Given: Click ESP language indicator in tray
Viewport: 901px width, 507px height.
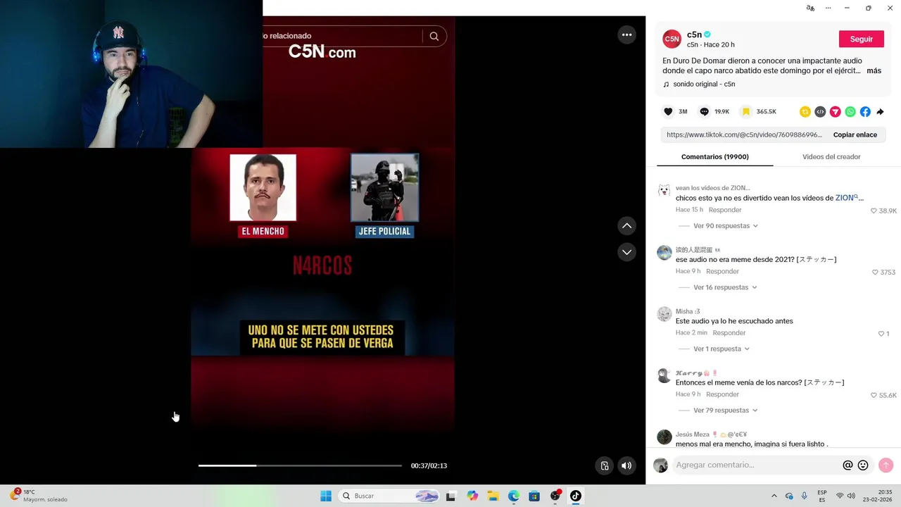Looking at the screenshot, I should [x=822, y=496].
